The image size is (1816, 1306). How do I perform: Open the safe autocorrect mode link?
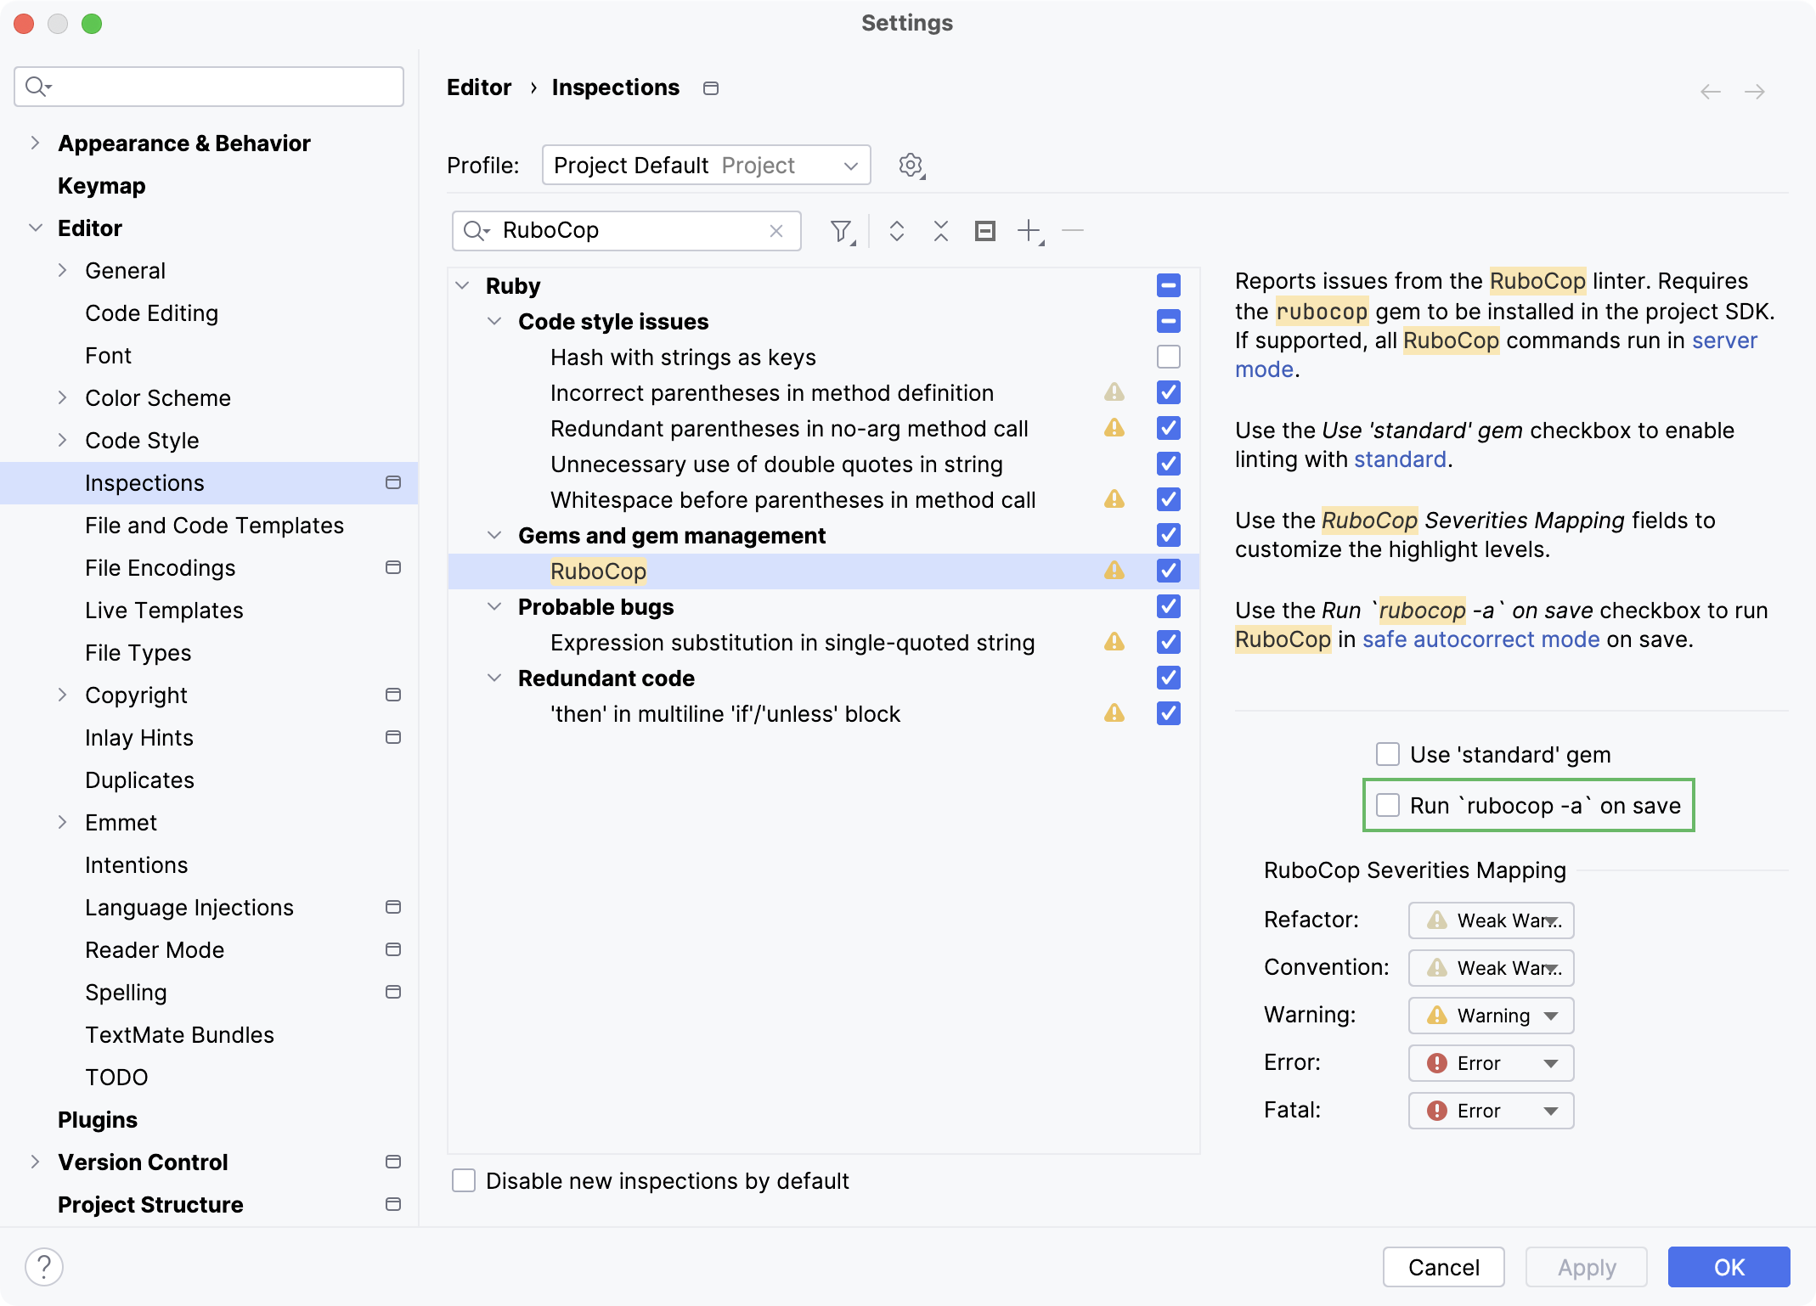click(x=1481, y=639)
